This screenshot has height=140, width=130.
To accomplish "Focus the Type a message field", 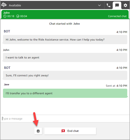I will tap(65, 119).
